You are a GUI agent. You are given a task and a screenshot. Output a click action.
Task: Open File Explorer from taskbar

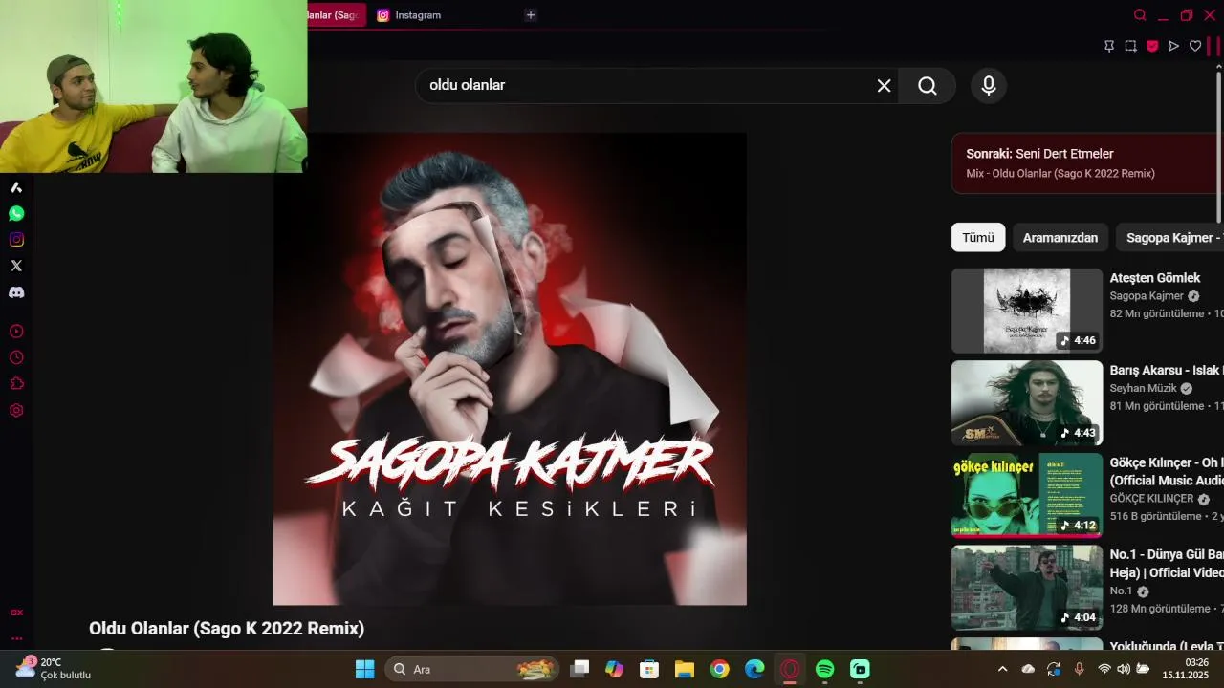685,669
